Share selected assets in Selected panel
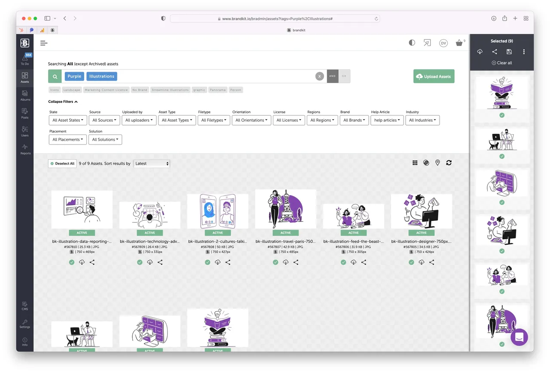The image size is (550, 373). pos(495,52)
